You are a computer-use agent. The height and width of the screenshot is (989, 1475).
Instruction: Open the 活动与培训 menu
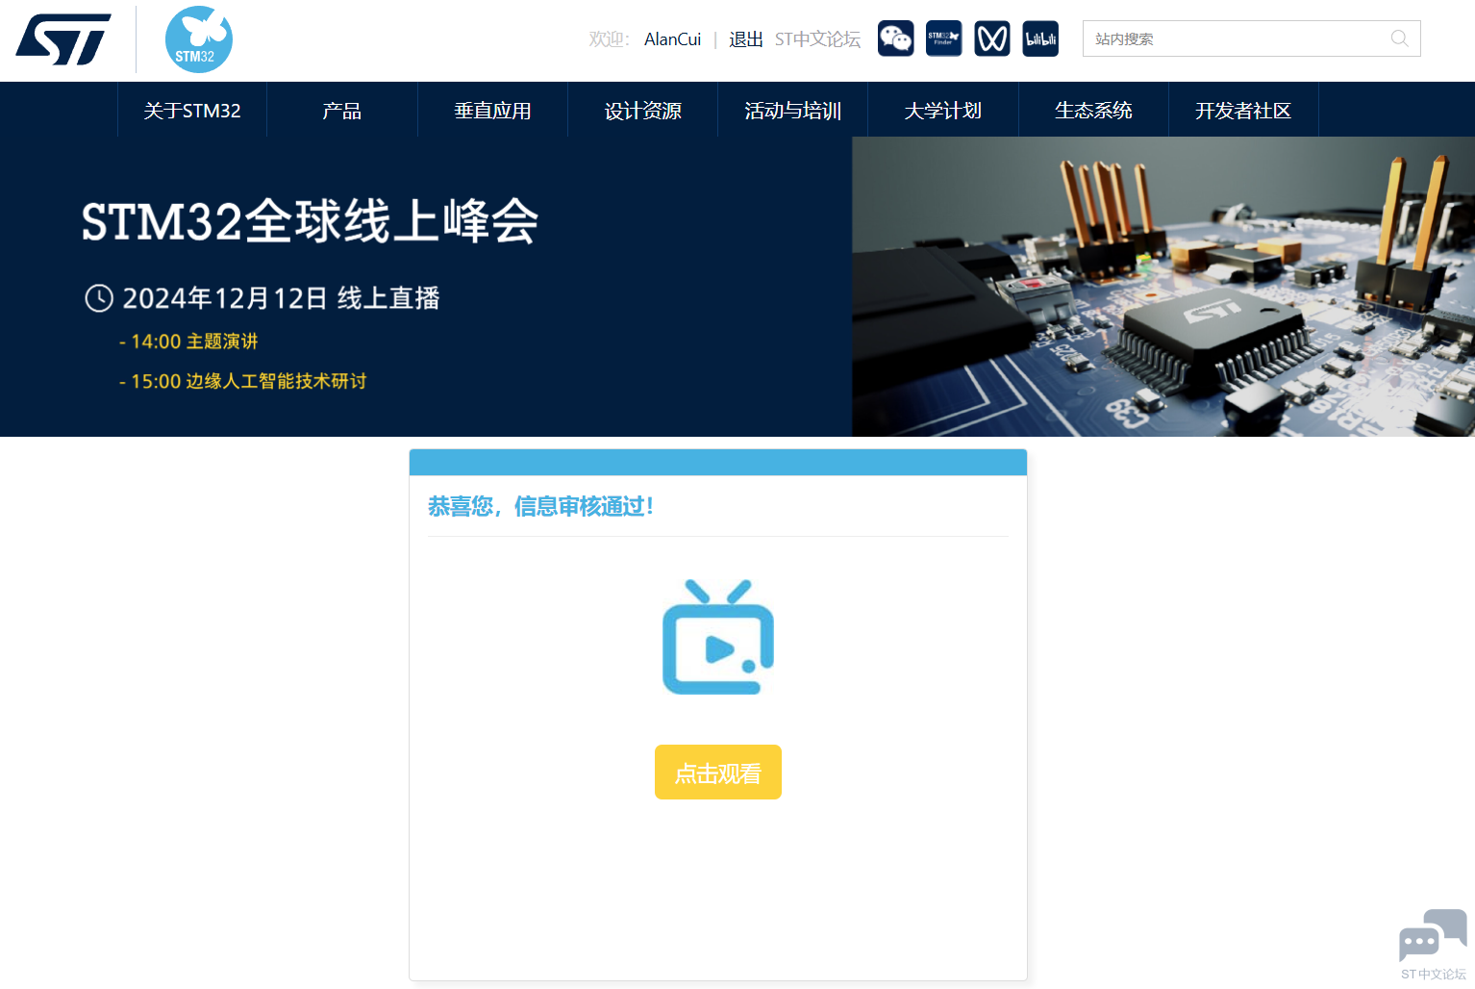[x=793, y=111]
